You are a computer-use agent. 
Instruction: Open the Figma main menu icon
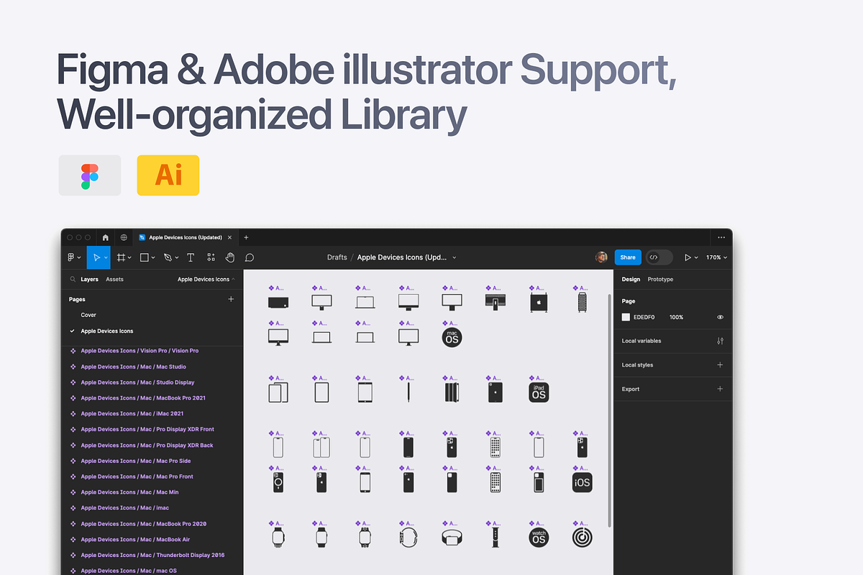(x=71, y=257)
